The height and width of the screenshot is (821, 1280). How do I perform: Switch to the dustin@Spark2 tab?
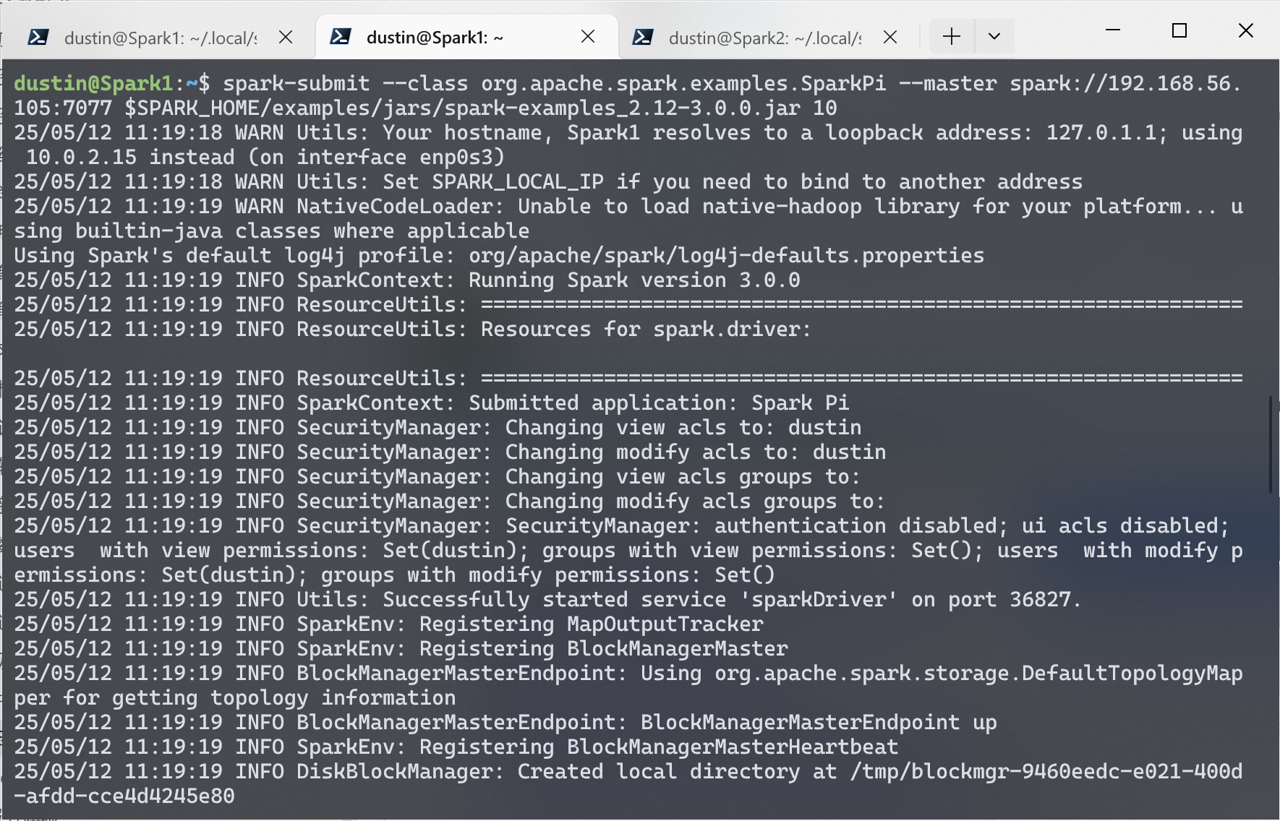[765, 38]
